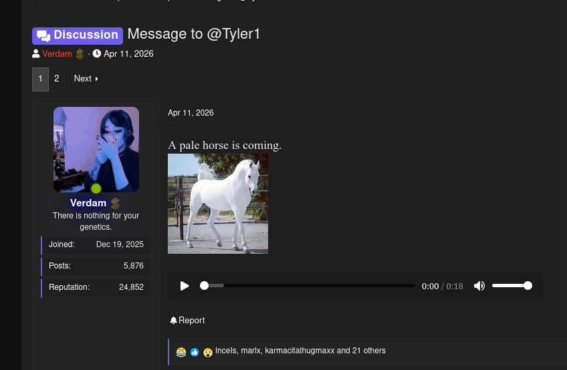Click the thread date Apr 11, 2026 under the title
The height and width of the screenshot is (370, 567).
[x=129, y=54]
